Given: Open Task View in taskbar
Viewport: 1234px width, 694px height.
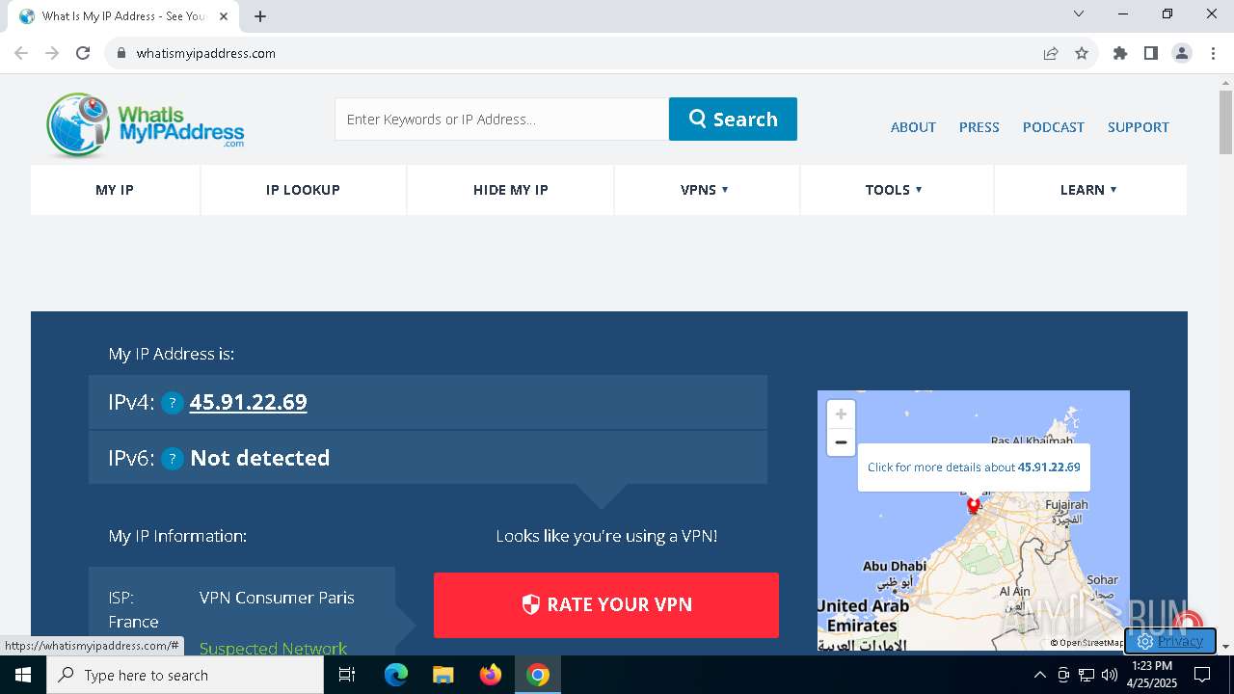Looking at the screenshot, I should point(348,675).
